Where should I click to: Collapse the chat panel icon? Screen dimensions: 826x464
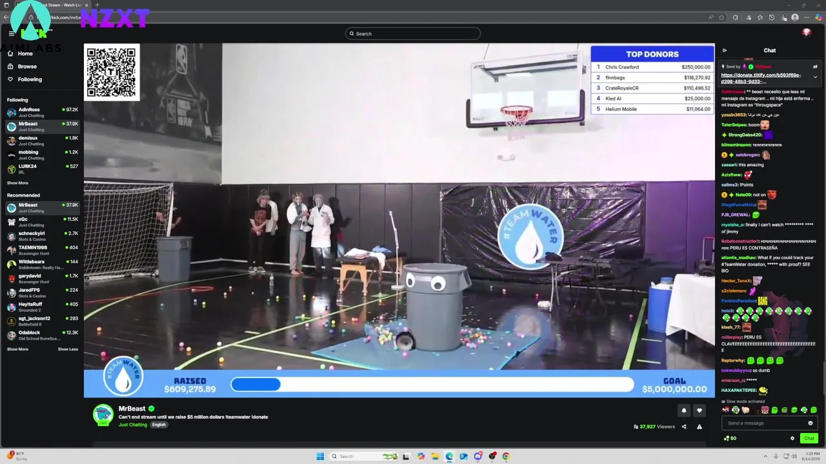[725, 50]
